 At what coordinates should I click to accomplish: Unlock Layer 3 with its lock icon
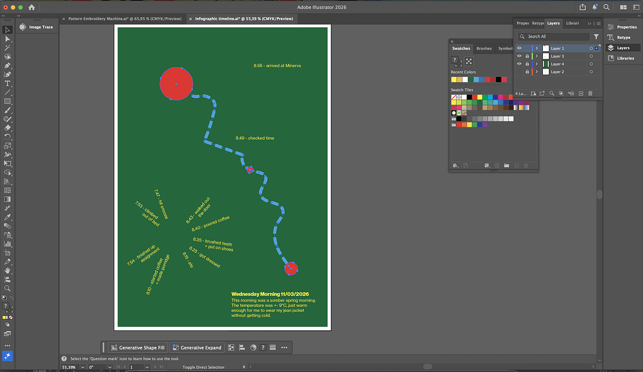[x=527, y=56]
